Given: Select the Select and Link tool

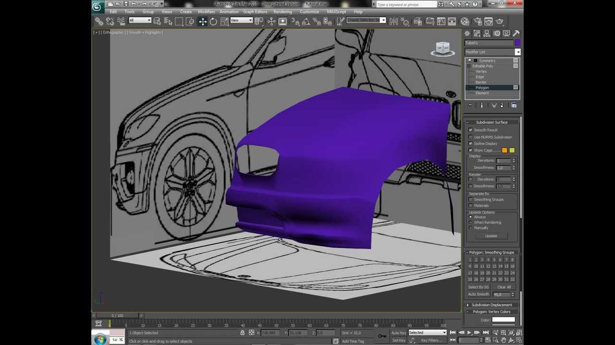Looking at the screenshot, I should pos(99,21).
